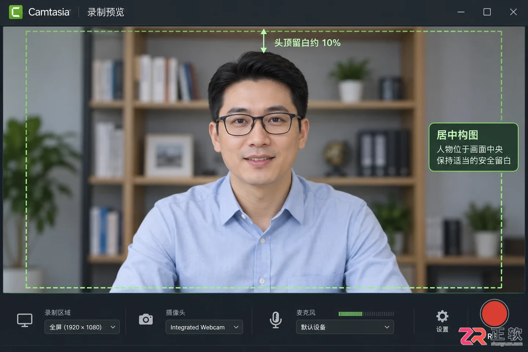The width and height of the screenshot is (528, 352).
Task: Open the 默认设备 microphone dropdown
Action: 345,327
